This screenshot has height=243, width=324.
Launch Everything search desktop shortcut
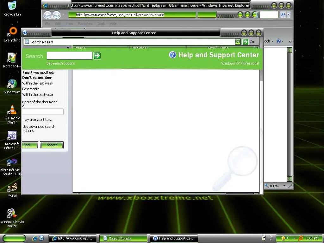12,34
